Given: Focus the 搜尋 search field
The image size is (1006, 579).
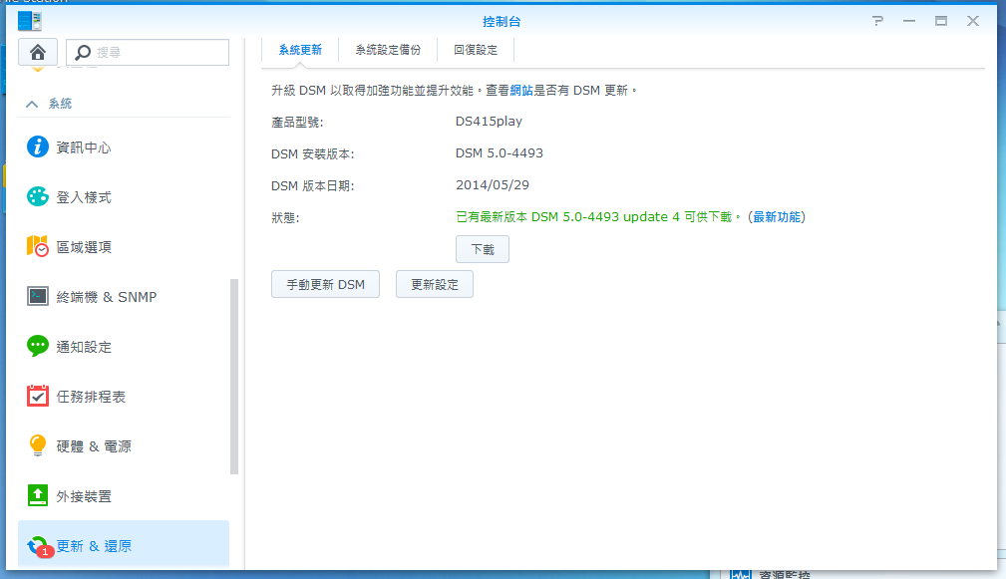Looking at the screenshot, I should 148,52.
